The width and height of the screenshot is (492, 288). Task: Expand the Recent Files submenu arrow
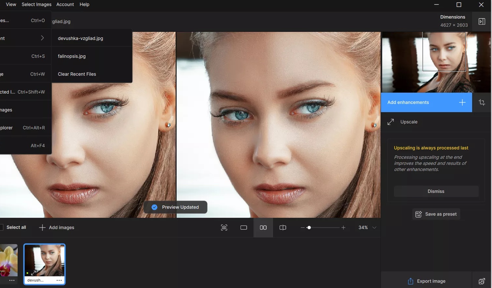(x=42, y=38)
